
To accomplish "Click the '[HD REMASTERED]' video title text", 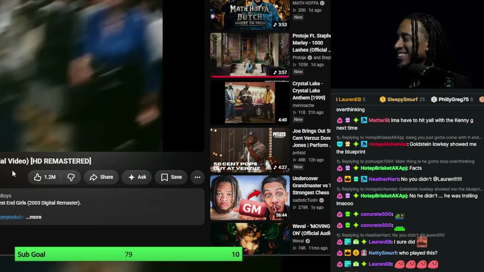I will (61, 161).
